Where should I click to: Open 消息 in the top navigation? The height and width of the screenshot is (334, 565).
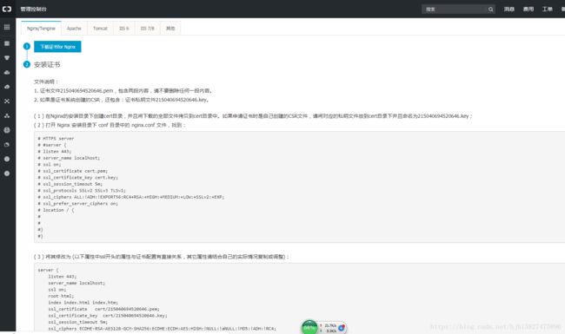coord(508,9)
